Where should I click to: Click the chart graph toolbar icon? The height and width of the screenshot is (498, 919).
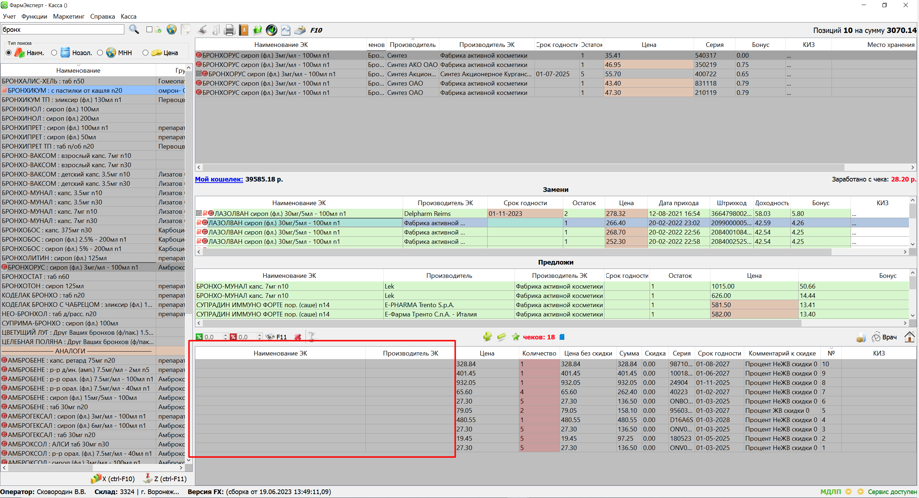(286, 30)
